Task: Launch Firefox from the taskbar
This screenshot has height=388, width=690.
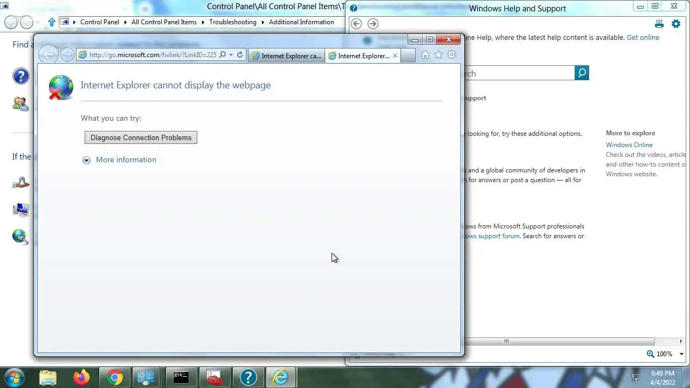Action: (x=81, y=377)
